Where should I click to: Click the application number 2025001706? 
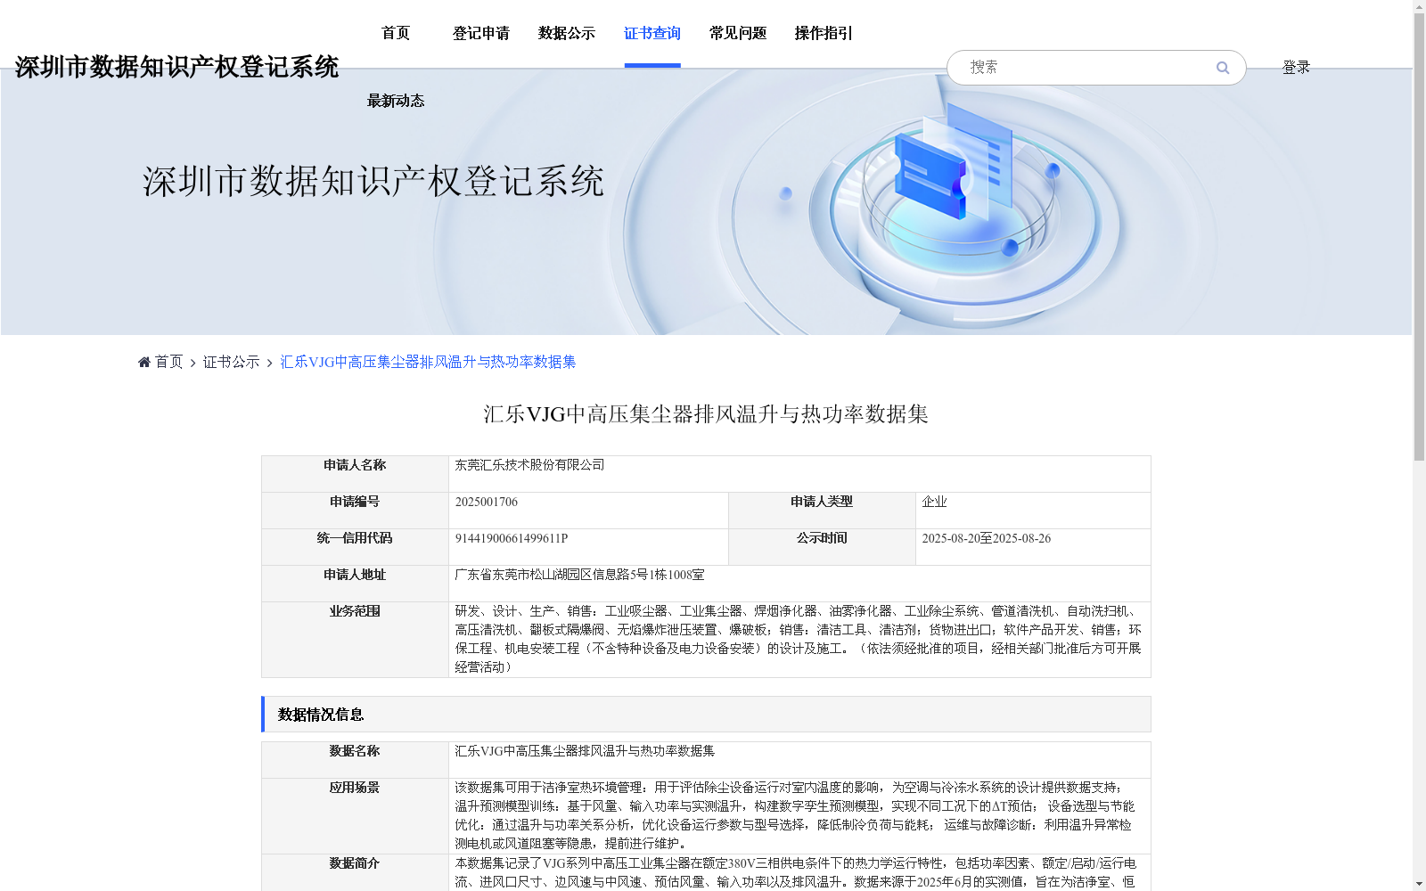pyautogui.click(x=487, y=502)
